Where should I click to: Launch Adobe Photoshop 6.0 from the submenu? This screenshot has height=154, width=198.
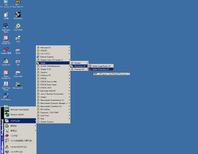pyautogui.click(x=101, y=69)
